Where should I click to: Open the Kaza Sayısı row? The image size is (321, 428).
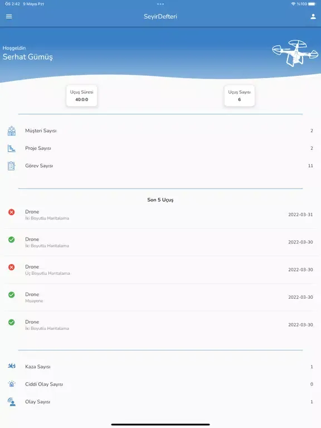click(x=160, y=367)
